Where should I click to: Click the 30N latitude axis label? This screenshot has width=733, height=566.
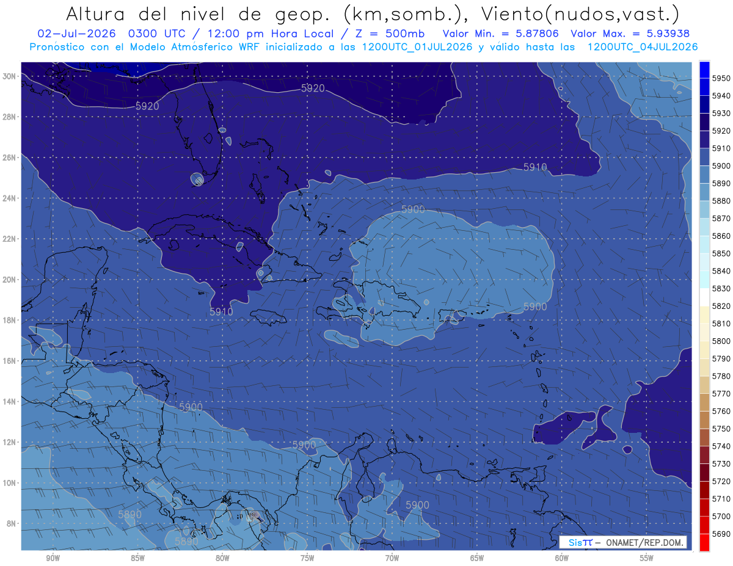9,76
